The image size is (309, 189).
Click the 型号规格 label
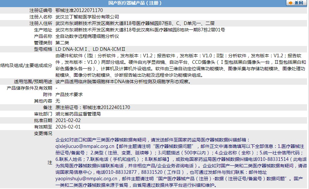tap(43, 49)
